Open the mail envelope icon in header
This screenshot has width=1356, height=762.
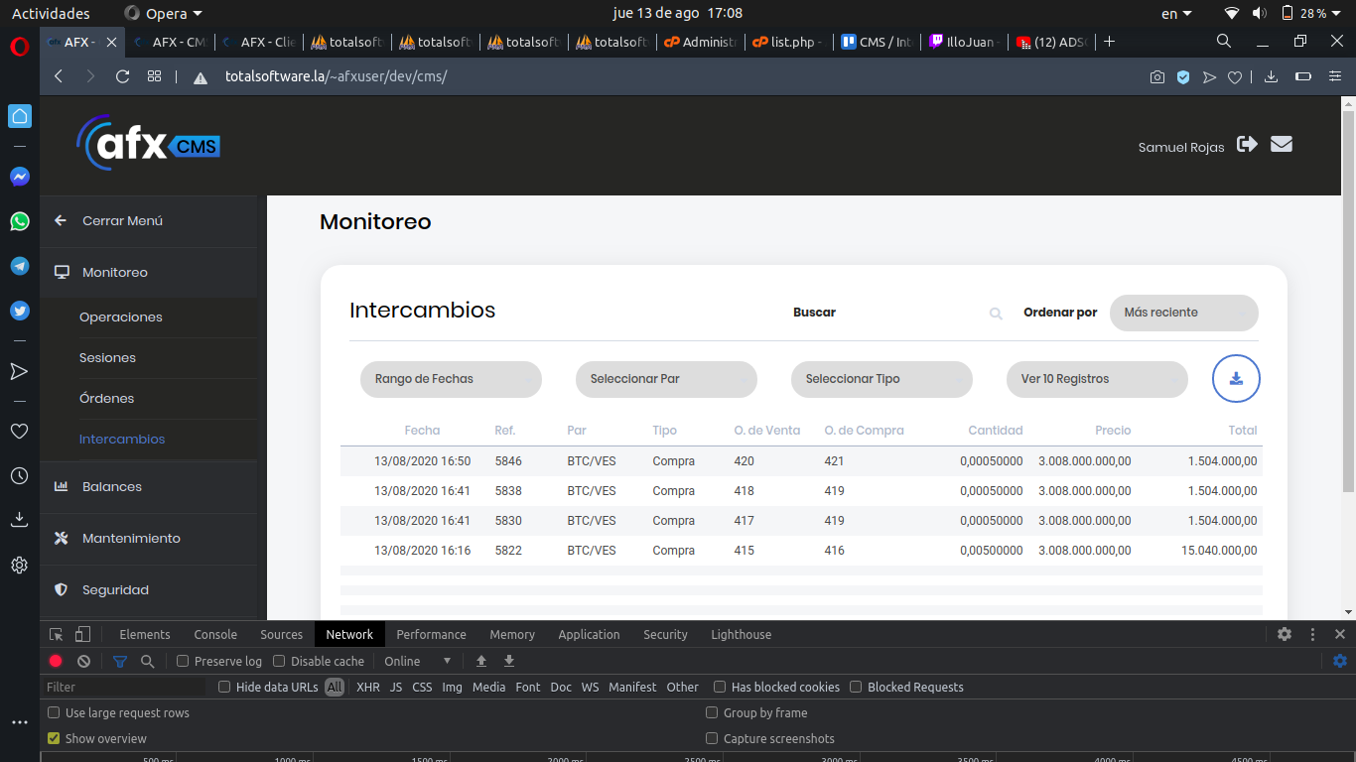click(x=1282, y=145)
